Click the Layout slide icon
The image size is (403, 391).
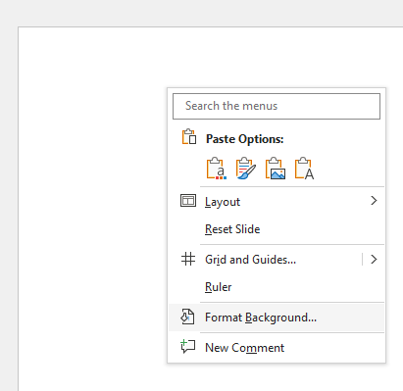coord(188,201)
